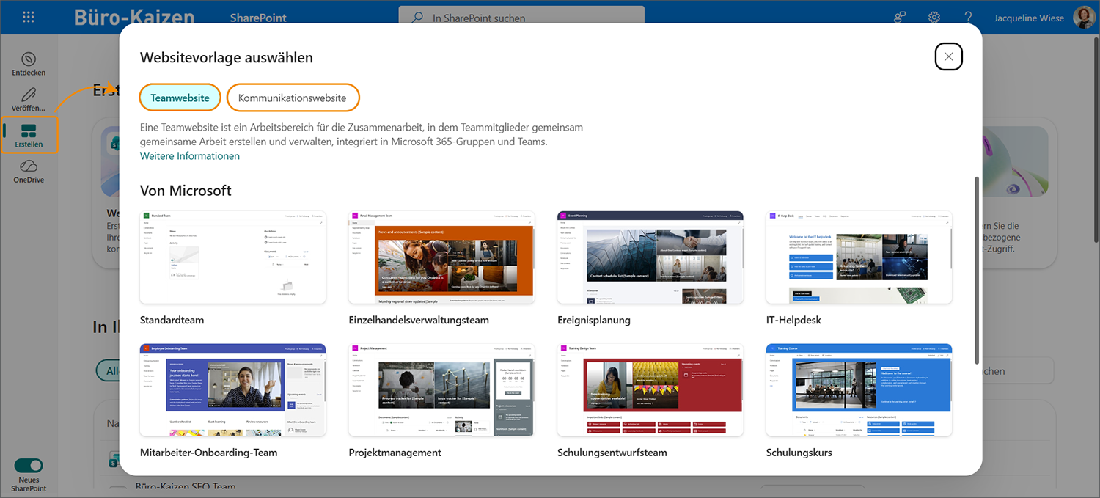This screenshot has width=1100, height=498.
Task: Choose the Standardteam template thumbnail
Action: click(x=232, y=257)
